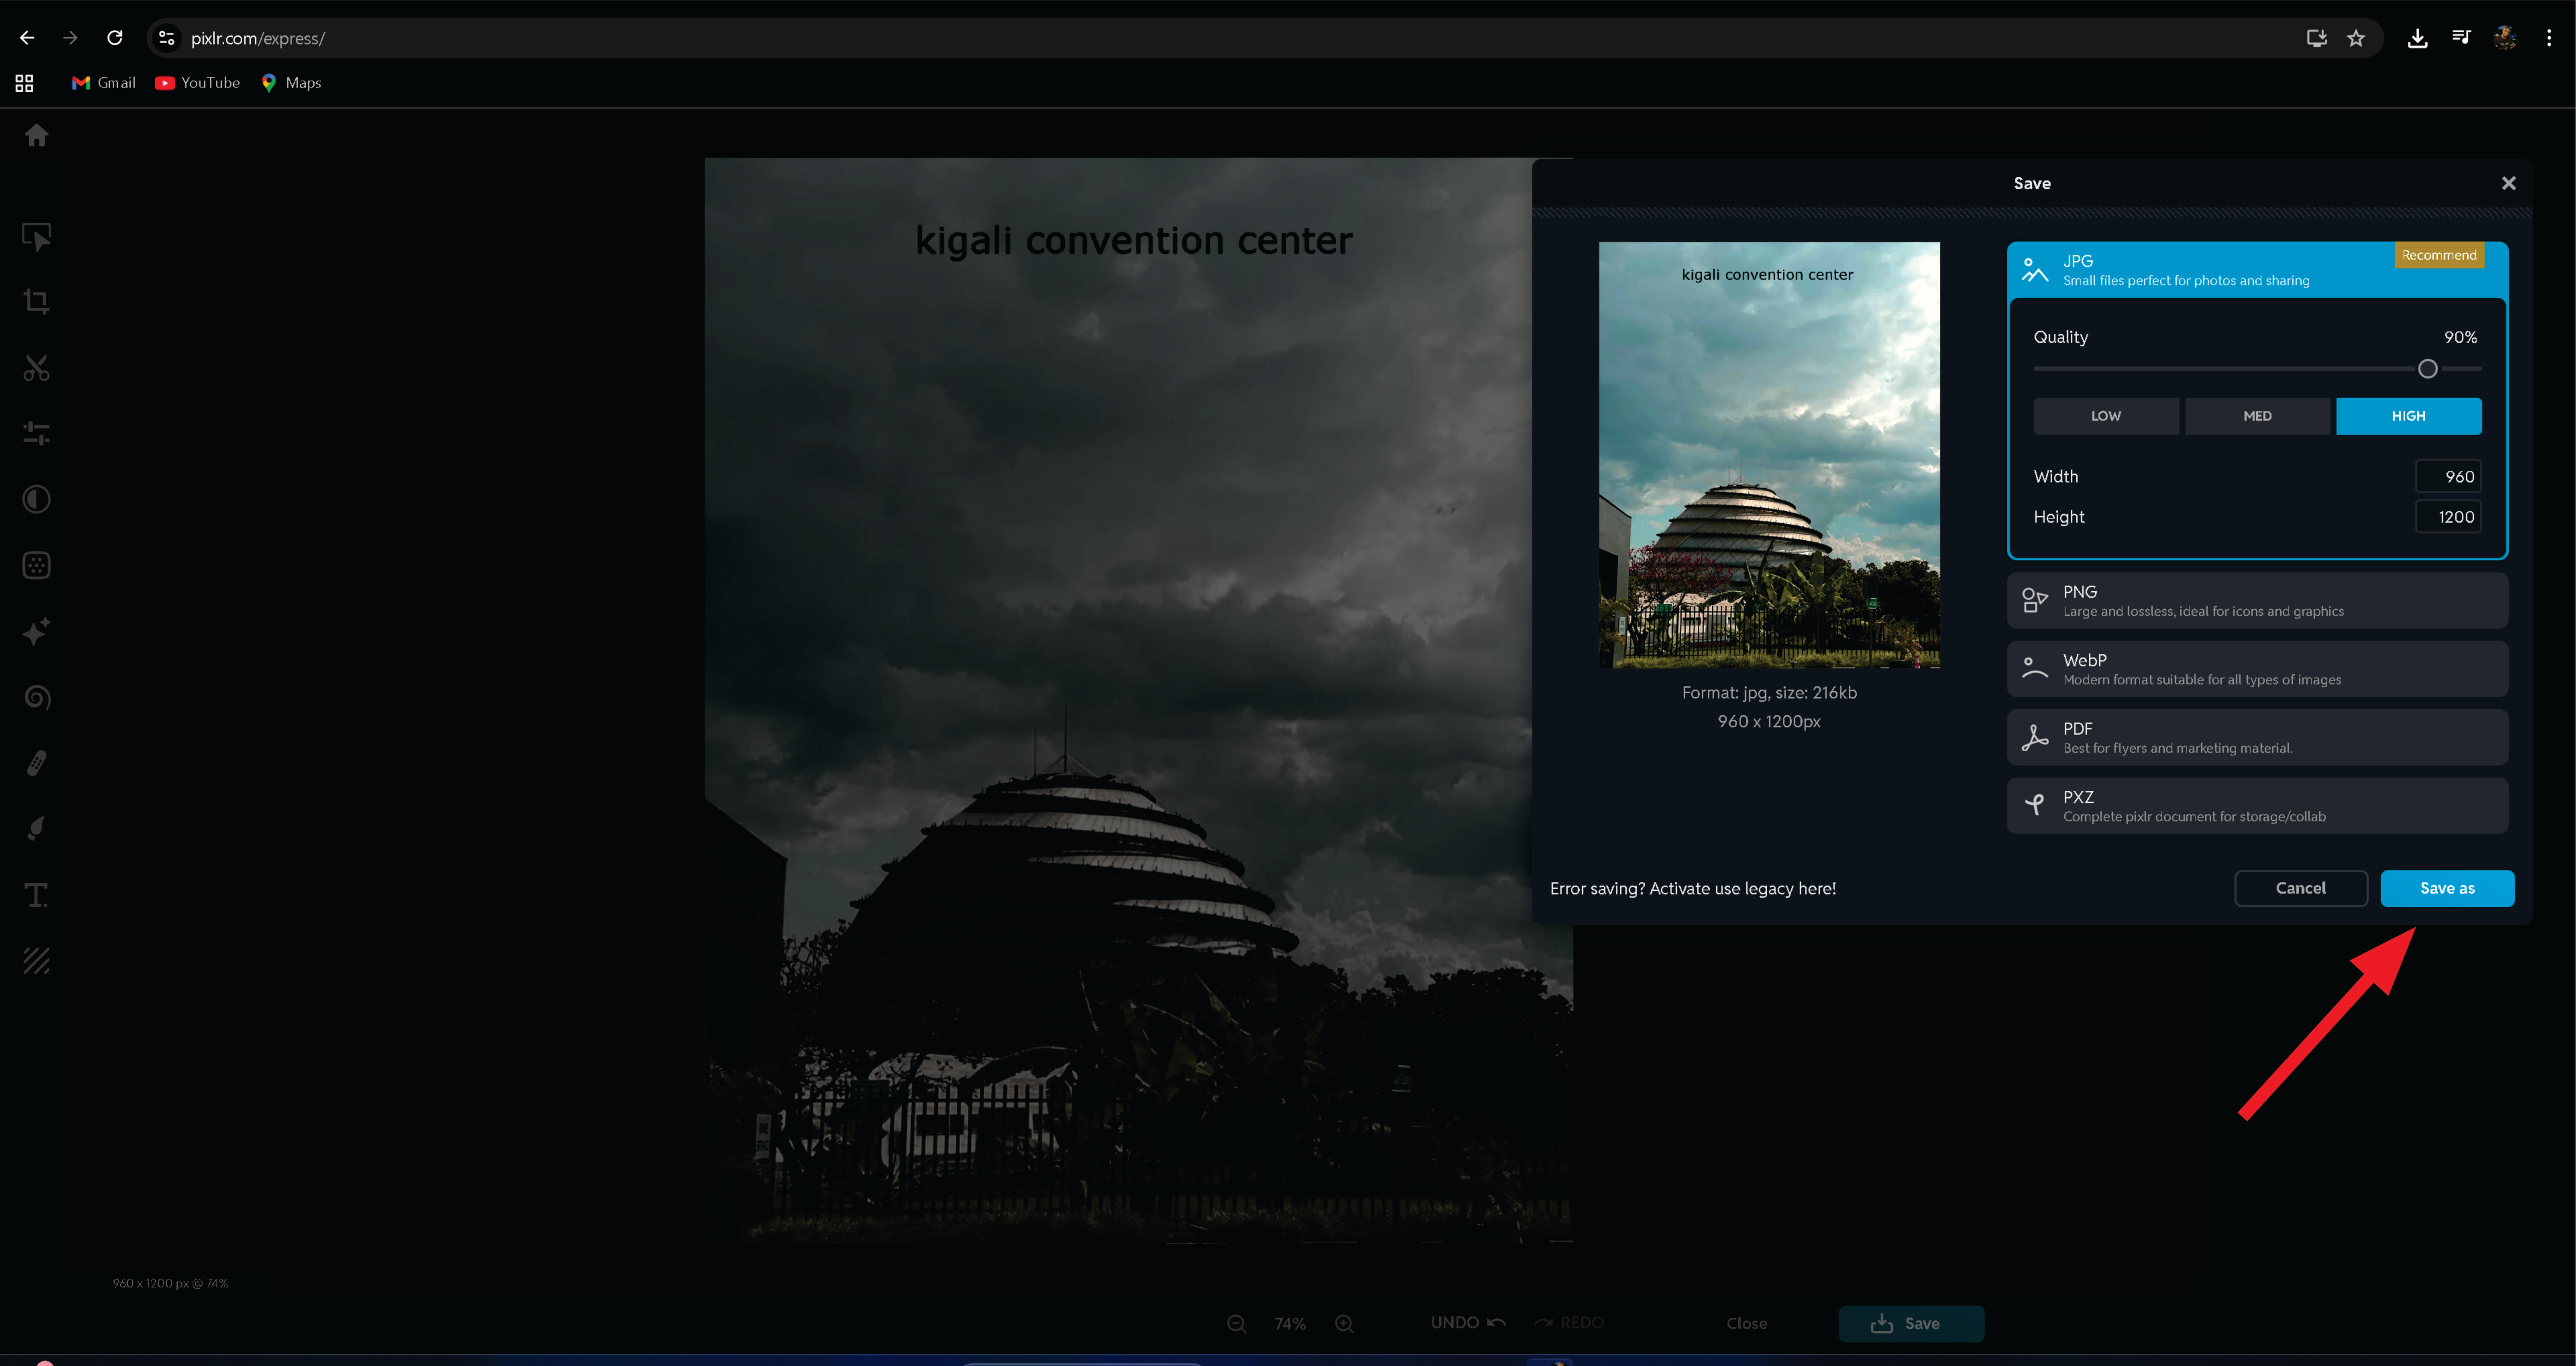
Task: Set quality preset to MED
Action: pyautogui.click(x=2257, y=416)
